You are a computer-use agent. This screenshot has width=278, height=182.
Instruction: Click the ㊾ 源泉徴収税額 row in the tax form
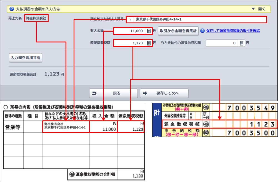click(x=219, y=124)
